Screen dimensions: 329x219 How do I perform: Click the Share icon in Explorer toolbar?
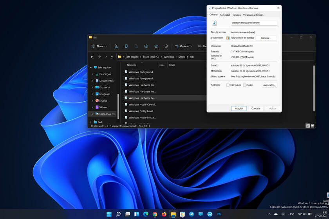tap(156, 46)
